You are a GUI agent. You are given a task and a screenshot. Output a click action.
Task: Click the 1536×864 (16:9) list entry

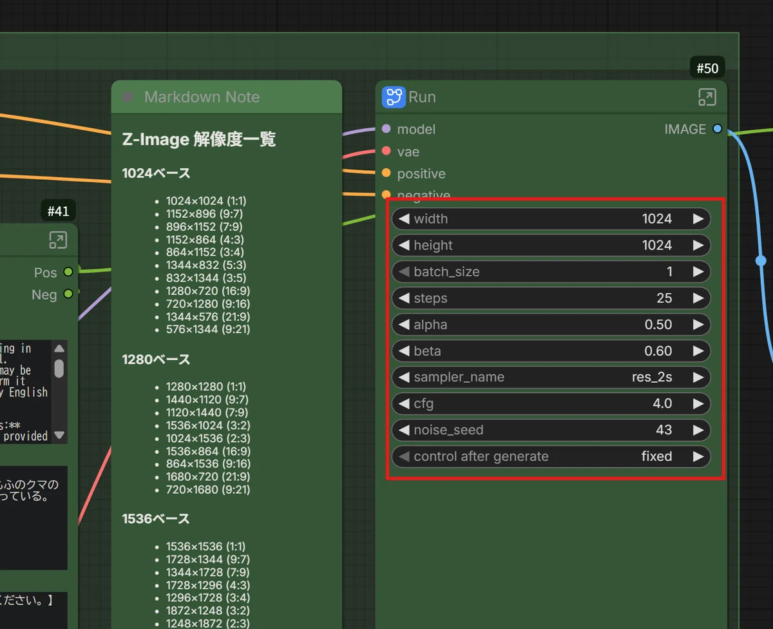208,451
